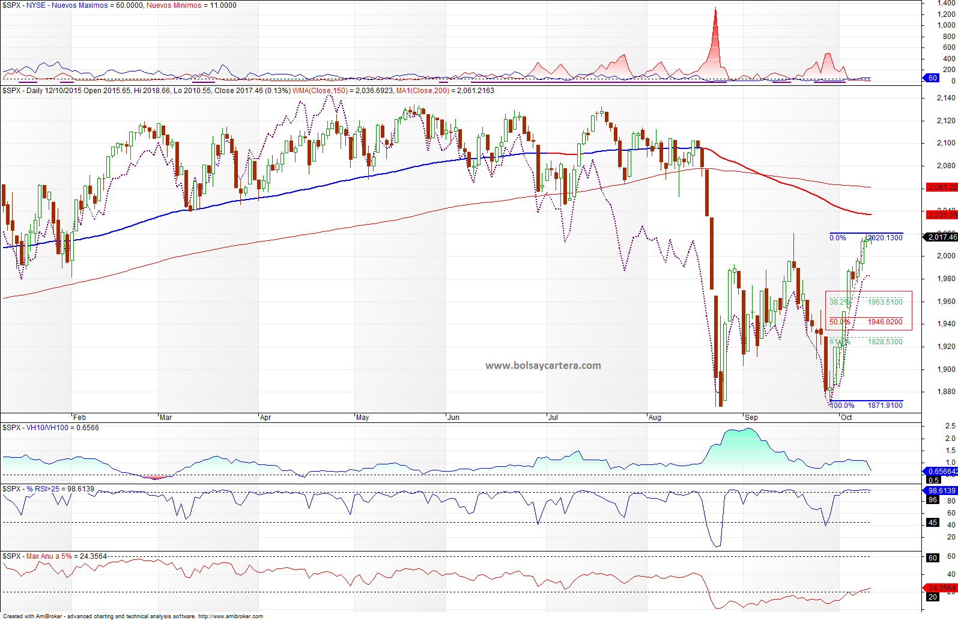Click the 'Created with AmiBroker' footer text
Image resolution: width=958 pixels, height=620 pixels.
click(x=33, y=616)
